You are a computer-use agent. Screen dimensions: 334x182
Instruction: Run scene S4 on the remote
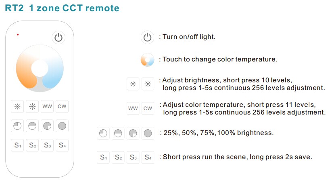[x=62, y=145]
